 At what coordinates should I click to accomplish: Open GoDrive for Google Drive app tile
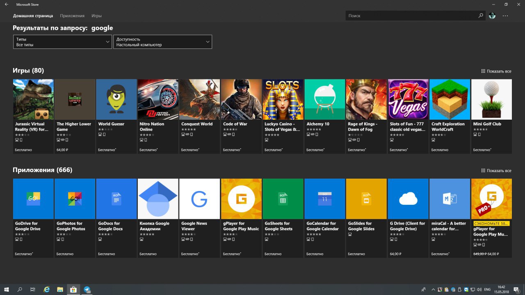click(33, 218)
